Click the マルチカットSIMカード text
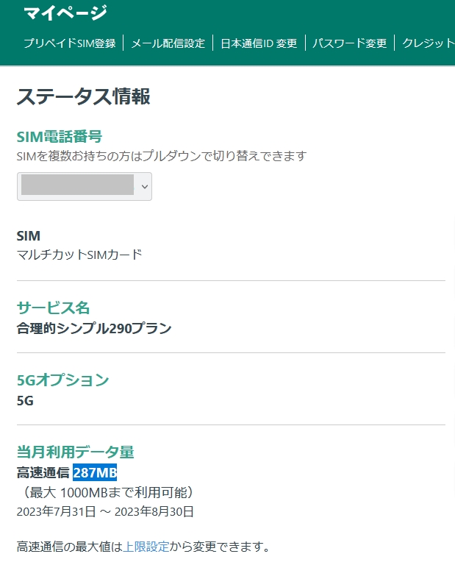 [79, 255]
